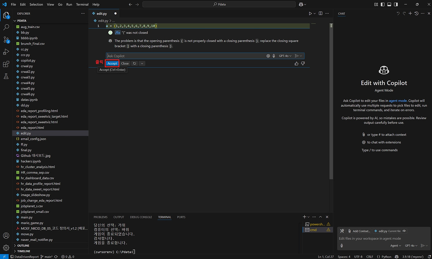The width and height of the screenshot is (432, 259).
Task: Open the agent mode link
Action: coord(398,101)
